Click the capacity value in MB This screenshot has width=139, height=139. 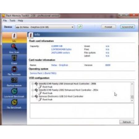(57, 46)
